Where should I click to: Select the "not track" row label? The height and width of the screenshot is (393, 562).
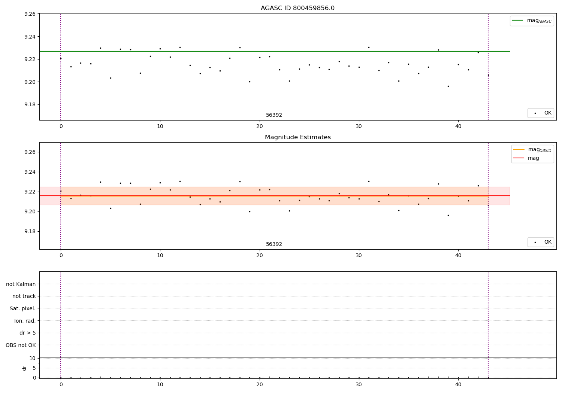pyautogui.click(x=24, y=296)
